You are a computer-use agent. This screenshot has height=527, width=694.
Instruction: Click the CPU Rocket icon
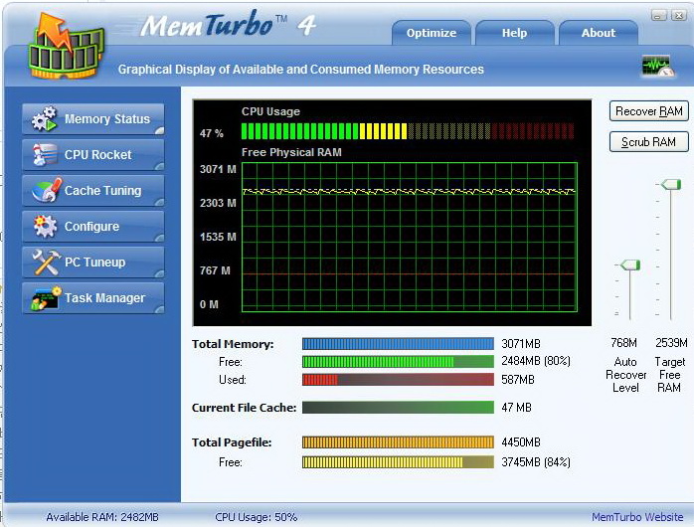(x=45, y=155)
